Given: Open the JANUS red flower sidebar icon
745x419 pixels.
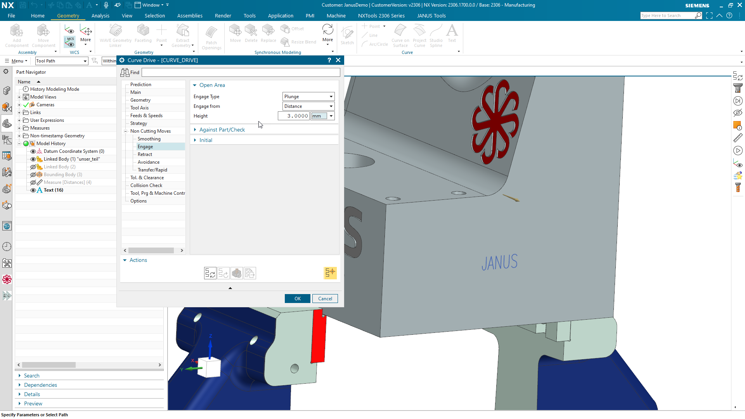Looking at the screenshot, I should [x=7, y=279].
